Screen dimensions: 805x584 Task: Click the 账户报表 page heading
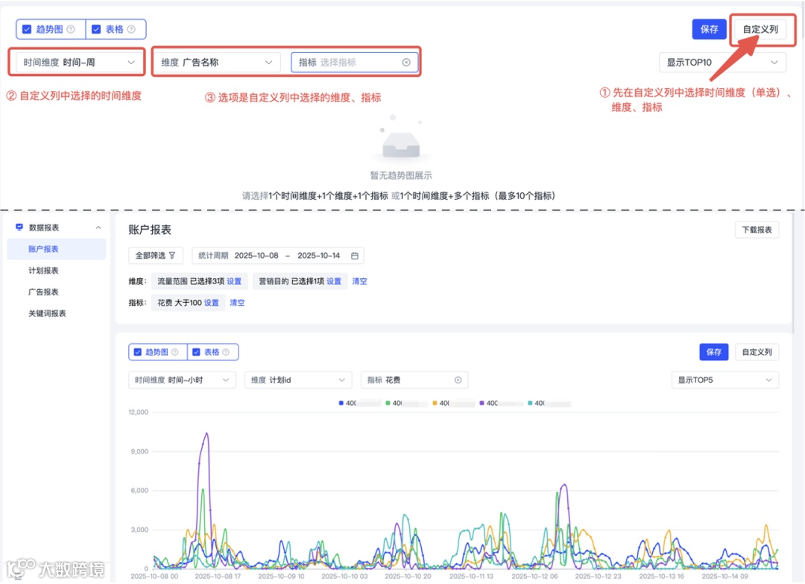[149, 230]
